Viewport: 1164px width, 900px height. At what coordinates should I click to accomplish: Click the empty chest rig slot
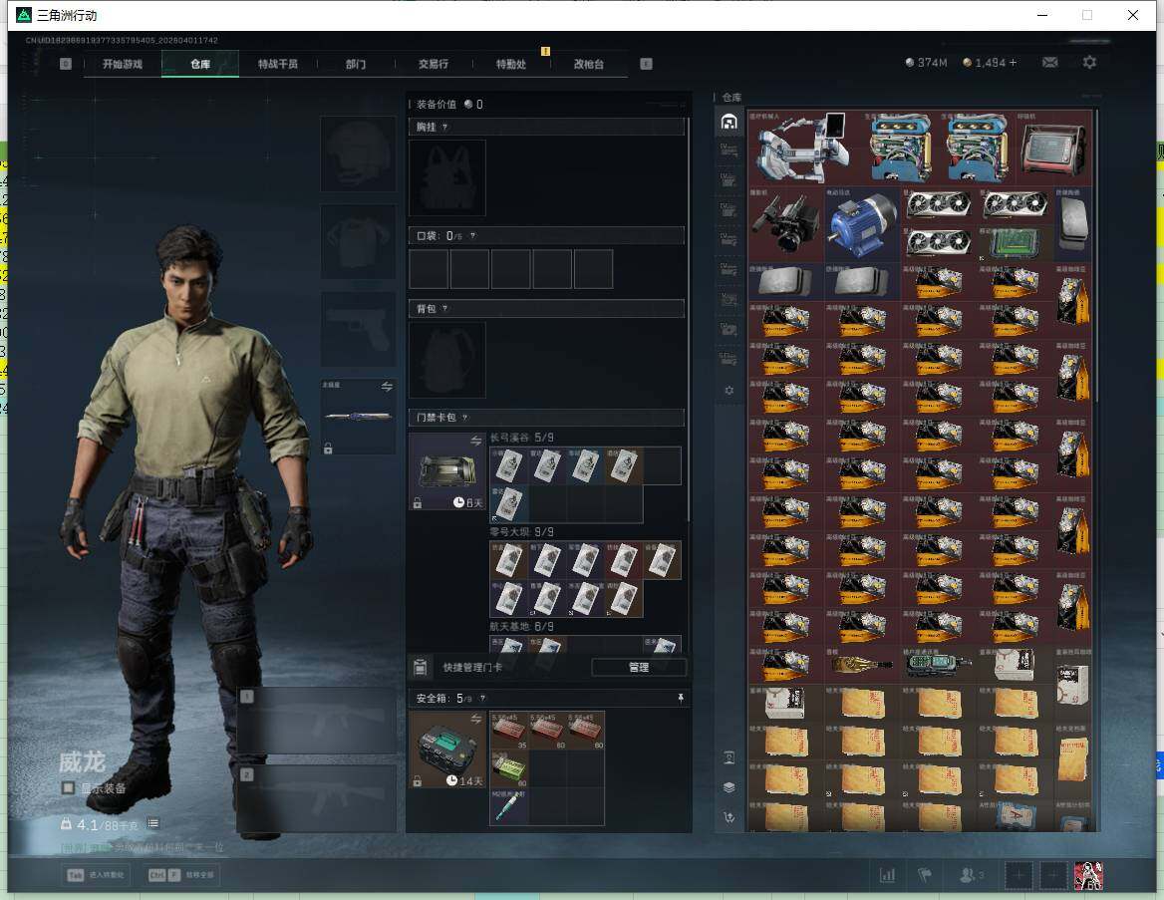coord(447,178)
